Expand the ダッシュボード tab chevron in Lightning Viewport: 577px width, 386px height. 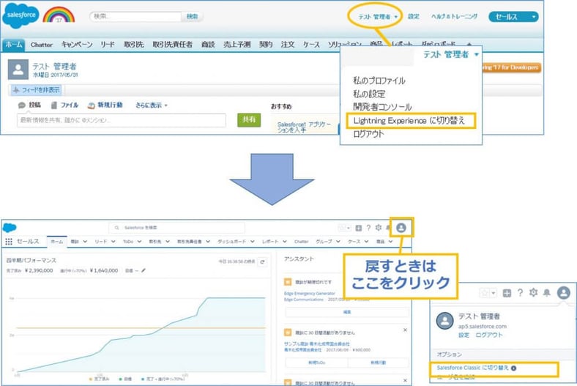click(252, 242)
